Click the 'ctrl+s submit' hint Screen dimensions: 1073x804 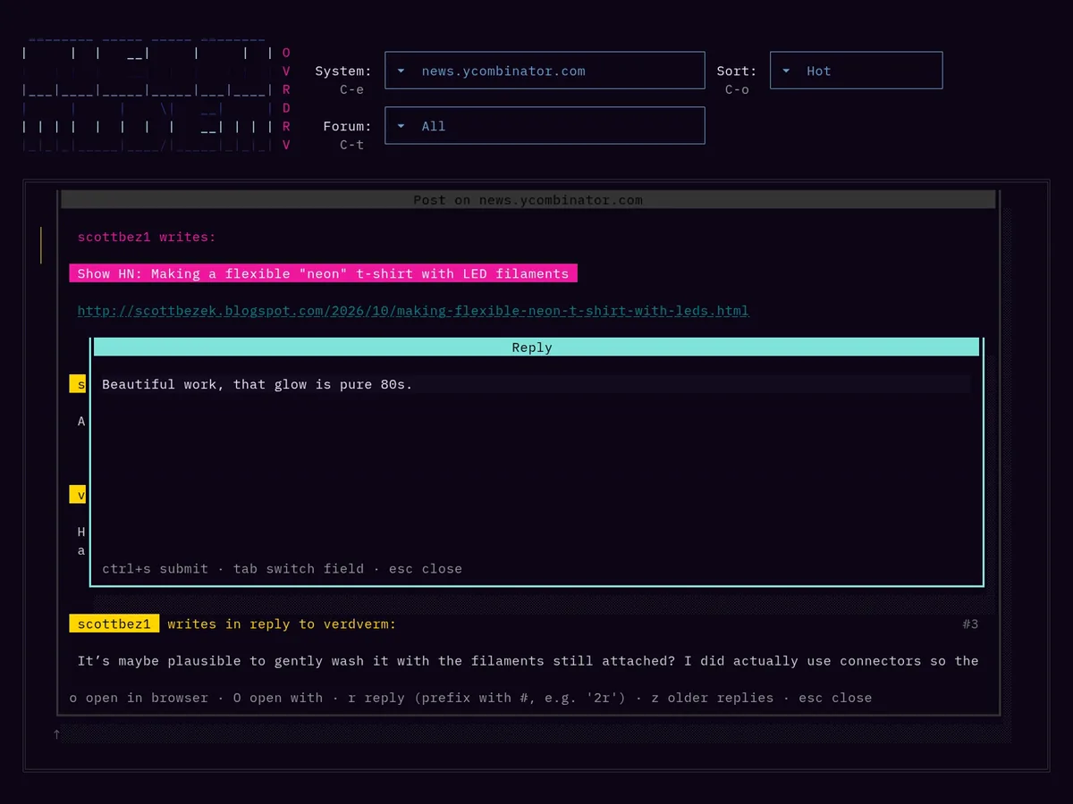pos(155,568)
